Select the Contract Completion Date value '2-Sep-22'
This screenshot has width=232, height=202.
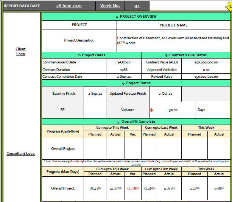[x=124, y=77]
